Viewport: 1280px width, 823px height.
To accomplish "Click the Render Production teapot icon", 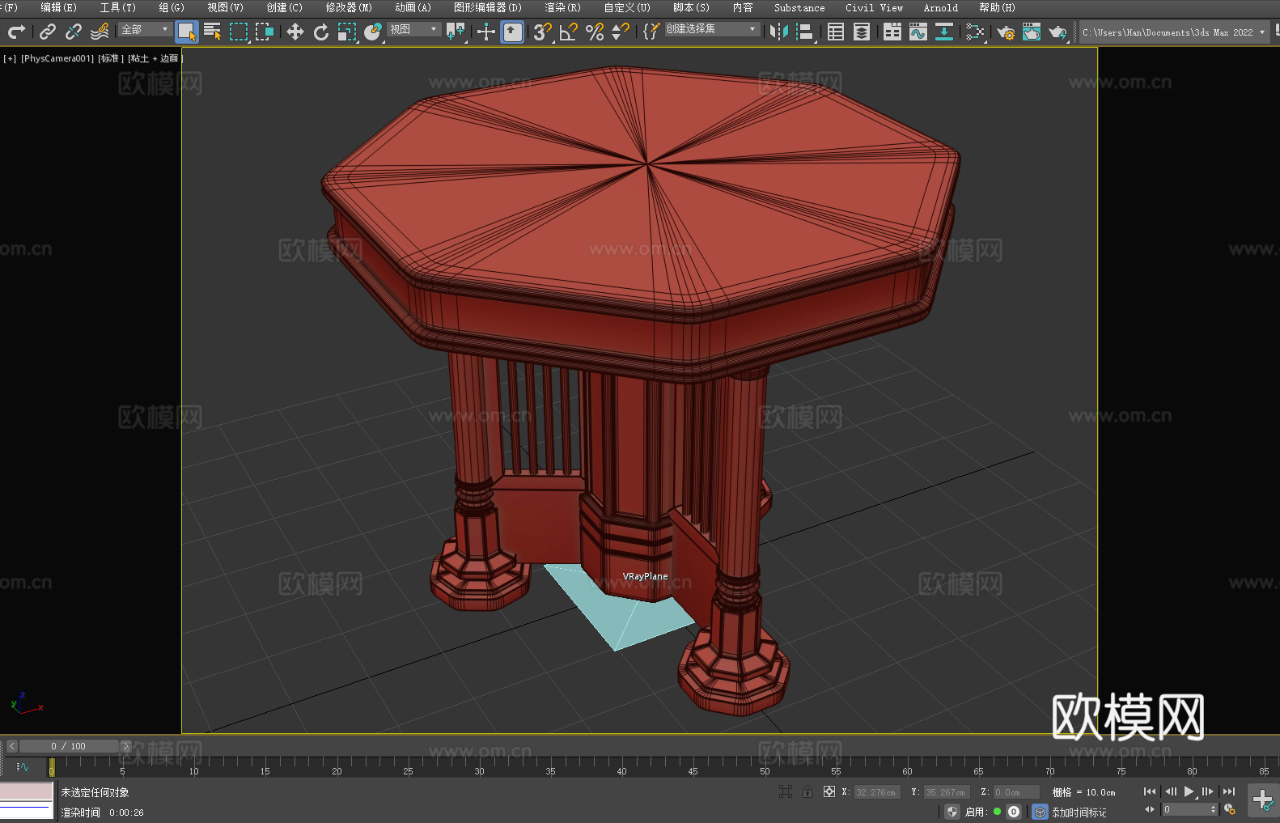I will [1057, 32].
